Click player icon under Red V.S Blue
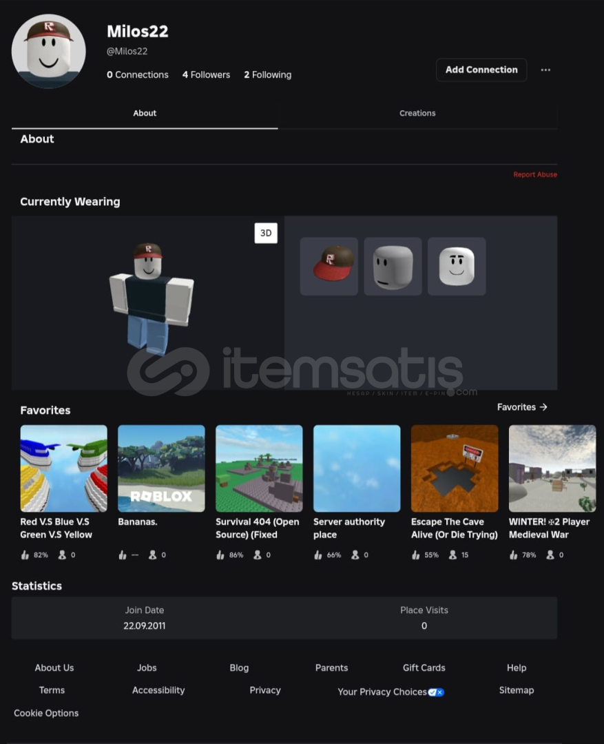The image size is (604, 744). point(62,555)
